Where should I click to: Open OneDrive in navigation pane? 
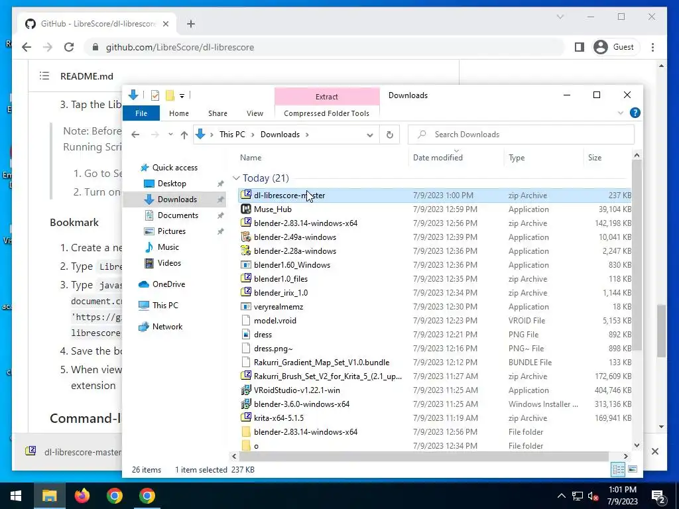(x=168, y=284)
